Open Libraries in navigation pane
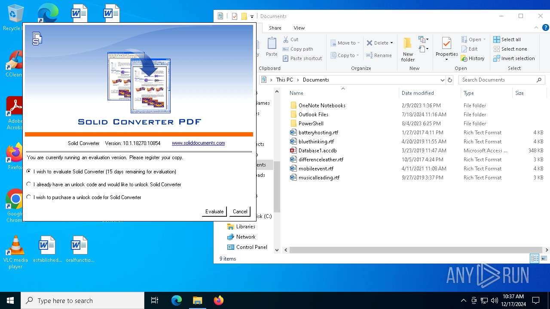The width and height of the screenshot is (550, 309). pos(245,227)
